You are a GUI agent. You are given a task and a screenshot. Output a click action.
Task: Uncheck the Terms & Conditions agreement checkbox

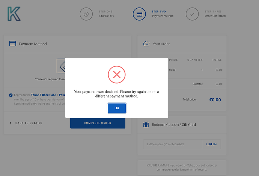tap(11, 95)
